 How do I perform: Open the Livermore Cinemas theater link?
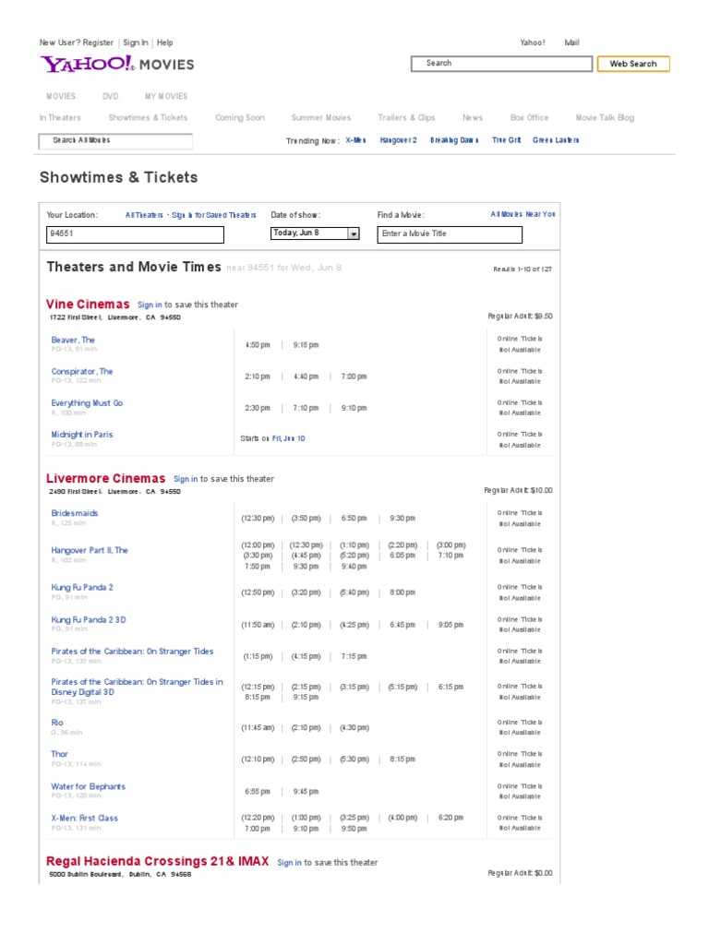pyautogui.click(x=105, y=479)
